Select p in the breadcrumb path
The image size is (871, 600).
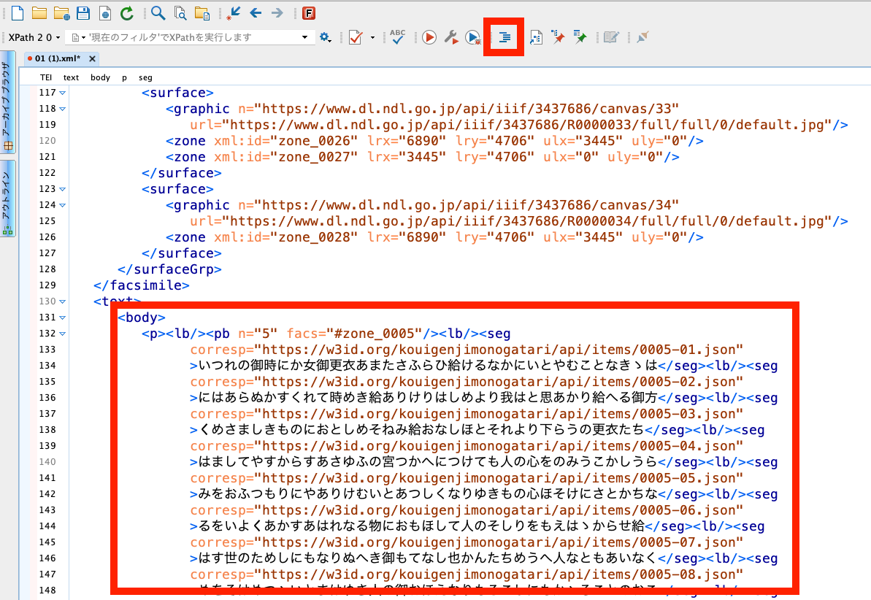coord(124,77)
